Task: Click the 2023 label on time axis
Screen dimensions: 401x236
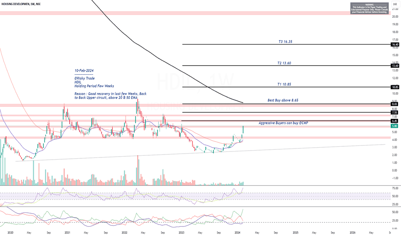Action: click(182, 233)
